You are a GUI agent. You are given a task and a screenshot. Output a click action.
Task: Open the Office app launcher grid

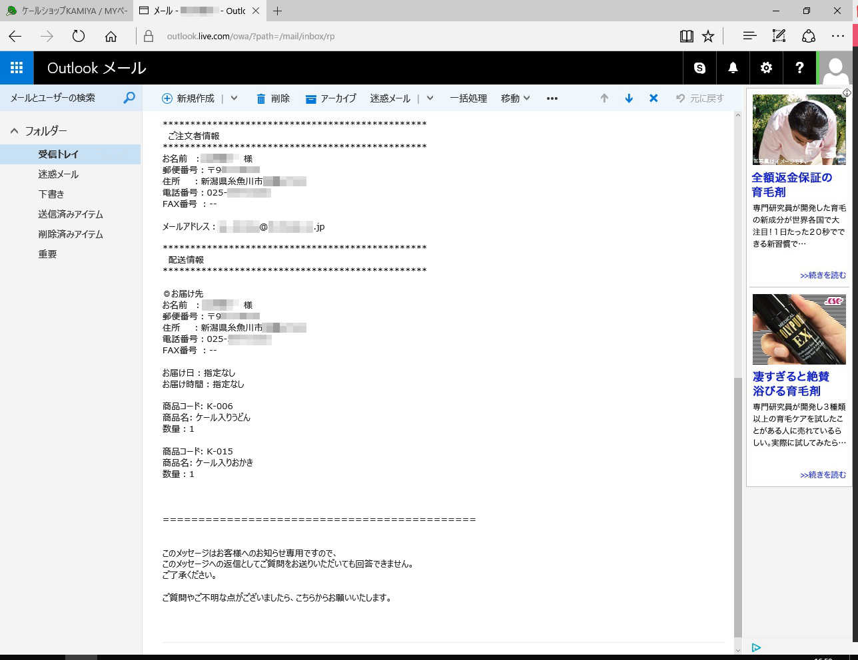coord(17,68)
